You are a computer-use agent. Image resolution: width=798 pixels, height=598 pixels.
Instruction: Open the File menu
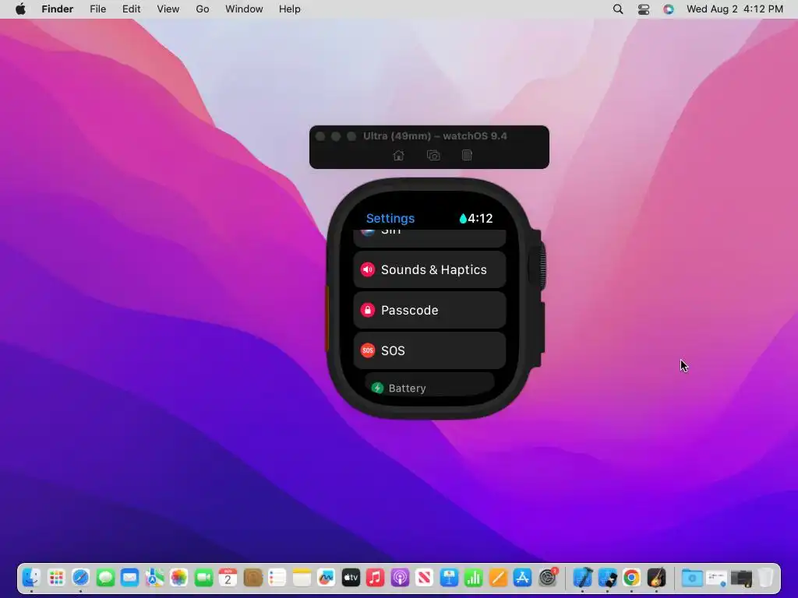coord(97,9)
